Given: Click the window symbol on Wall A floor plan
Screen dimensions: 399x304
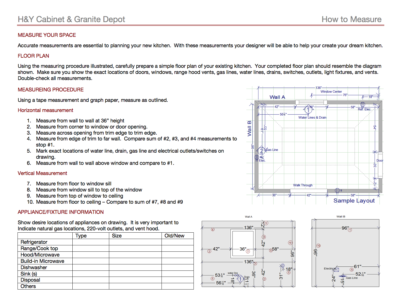Looking at the screenshot, I should [x=311, y=102].
